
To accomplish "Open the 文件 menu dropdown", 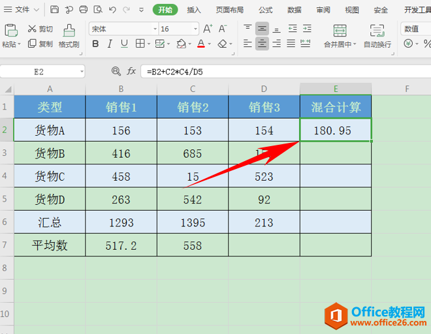I will [x=22, y=10].
